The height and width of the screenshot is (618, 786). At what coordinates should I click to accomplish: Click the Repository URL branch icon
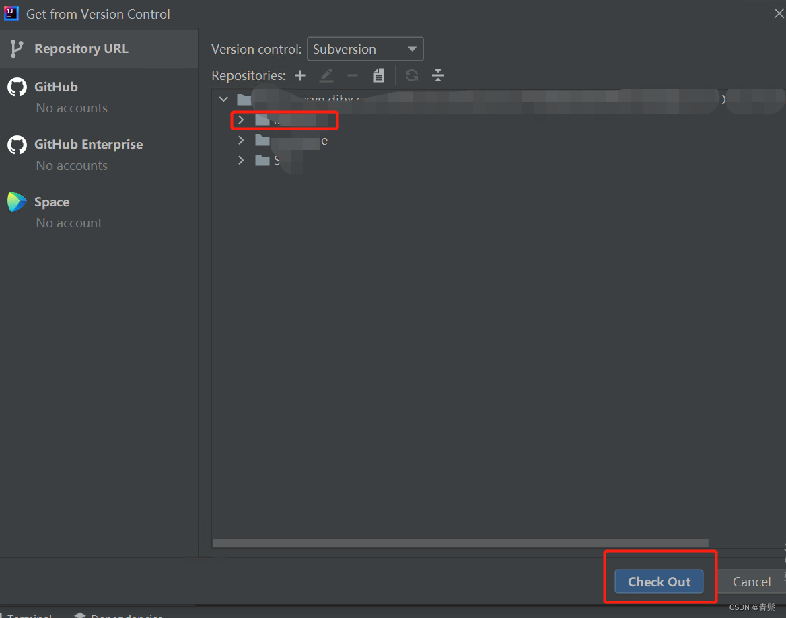coord(17,48)
